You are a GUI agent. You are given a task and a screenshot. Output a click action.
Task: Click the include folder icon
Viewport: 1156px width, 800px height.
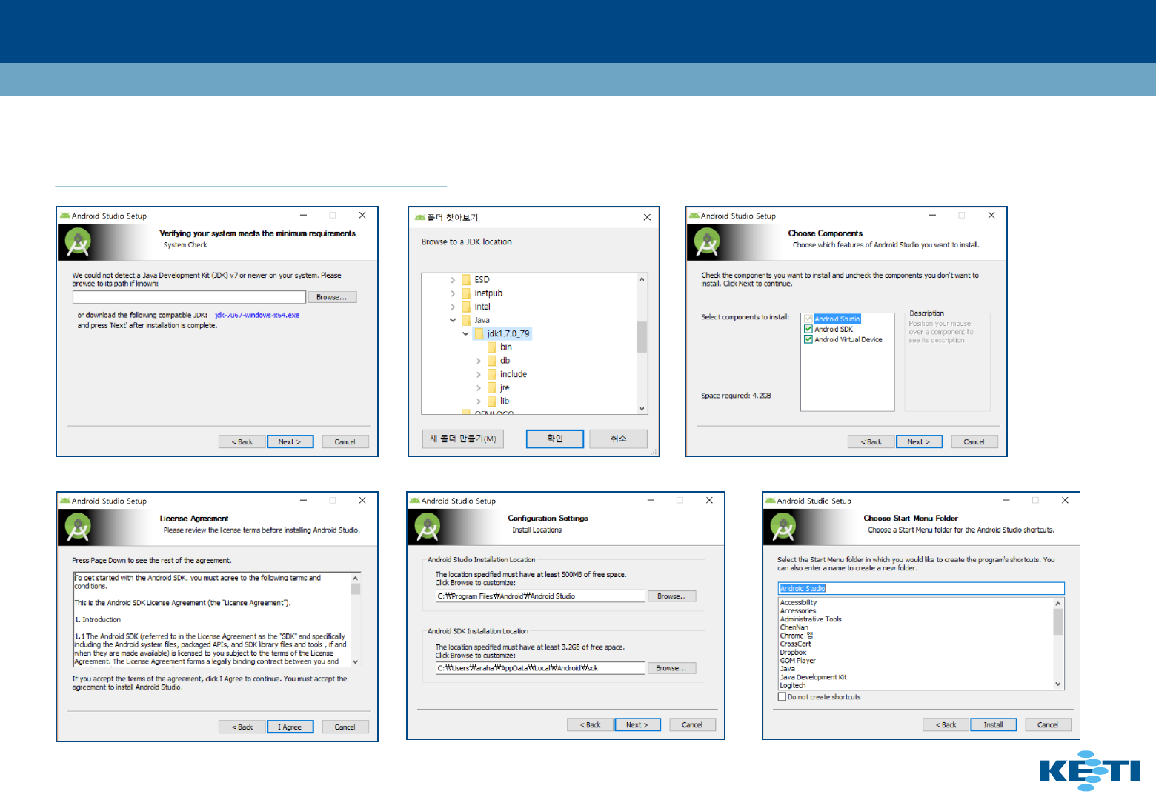[x=492, y=374]
